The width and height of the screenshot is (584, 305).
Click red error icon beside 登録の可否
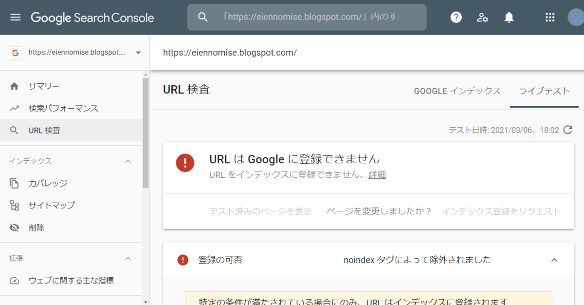pos(183,260)
